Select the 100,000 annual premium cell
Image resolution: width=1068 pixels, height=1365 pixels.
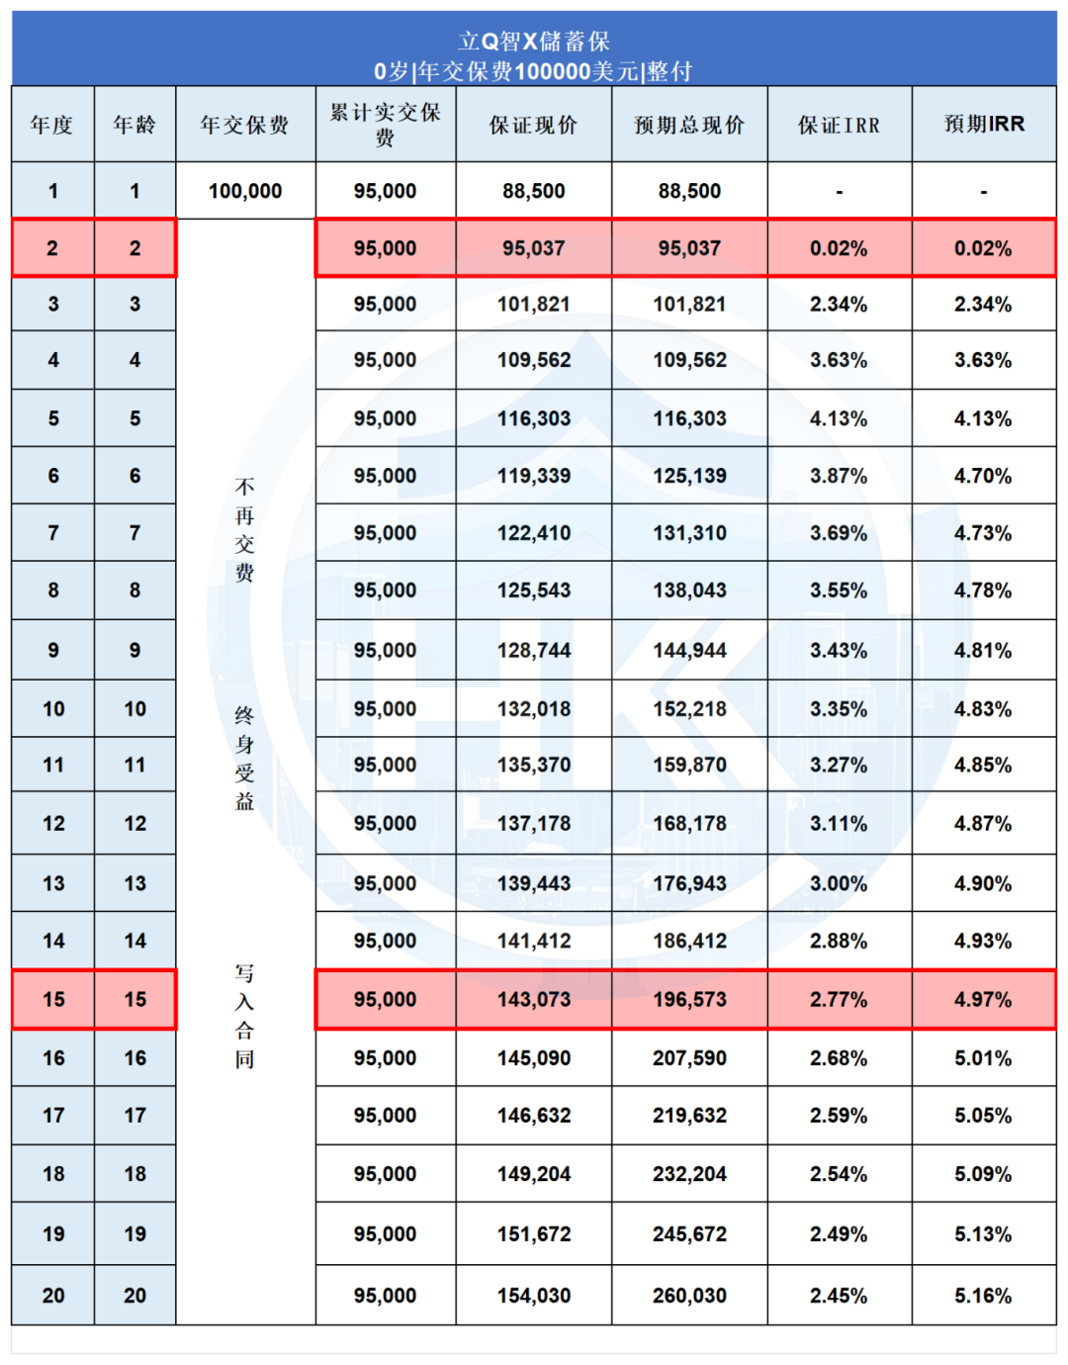(x=245, y=191)
